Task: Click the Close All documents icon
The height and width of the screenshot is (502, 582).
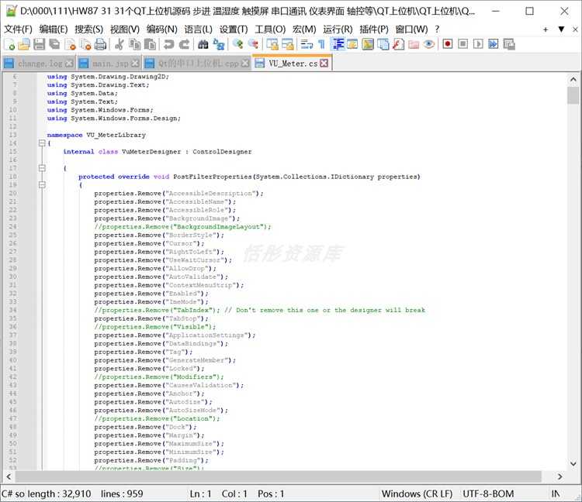Action: click(x=85, y=44)
